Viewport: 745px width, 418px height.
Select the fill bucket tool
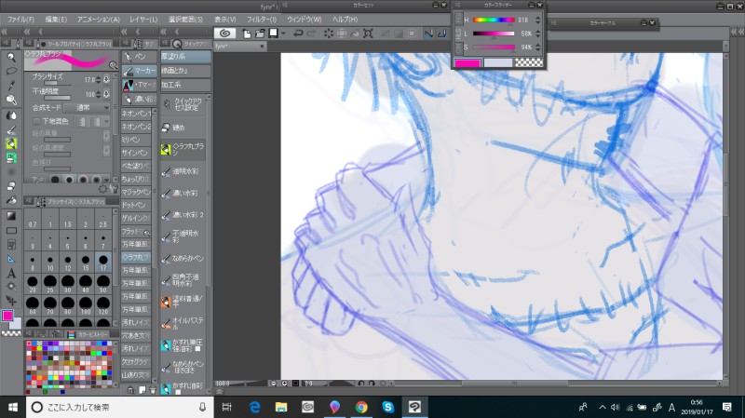click(x=11, y=200)
